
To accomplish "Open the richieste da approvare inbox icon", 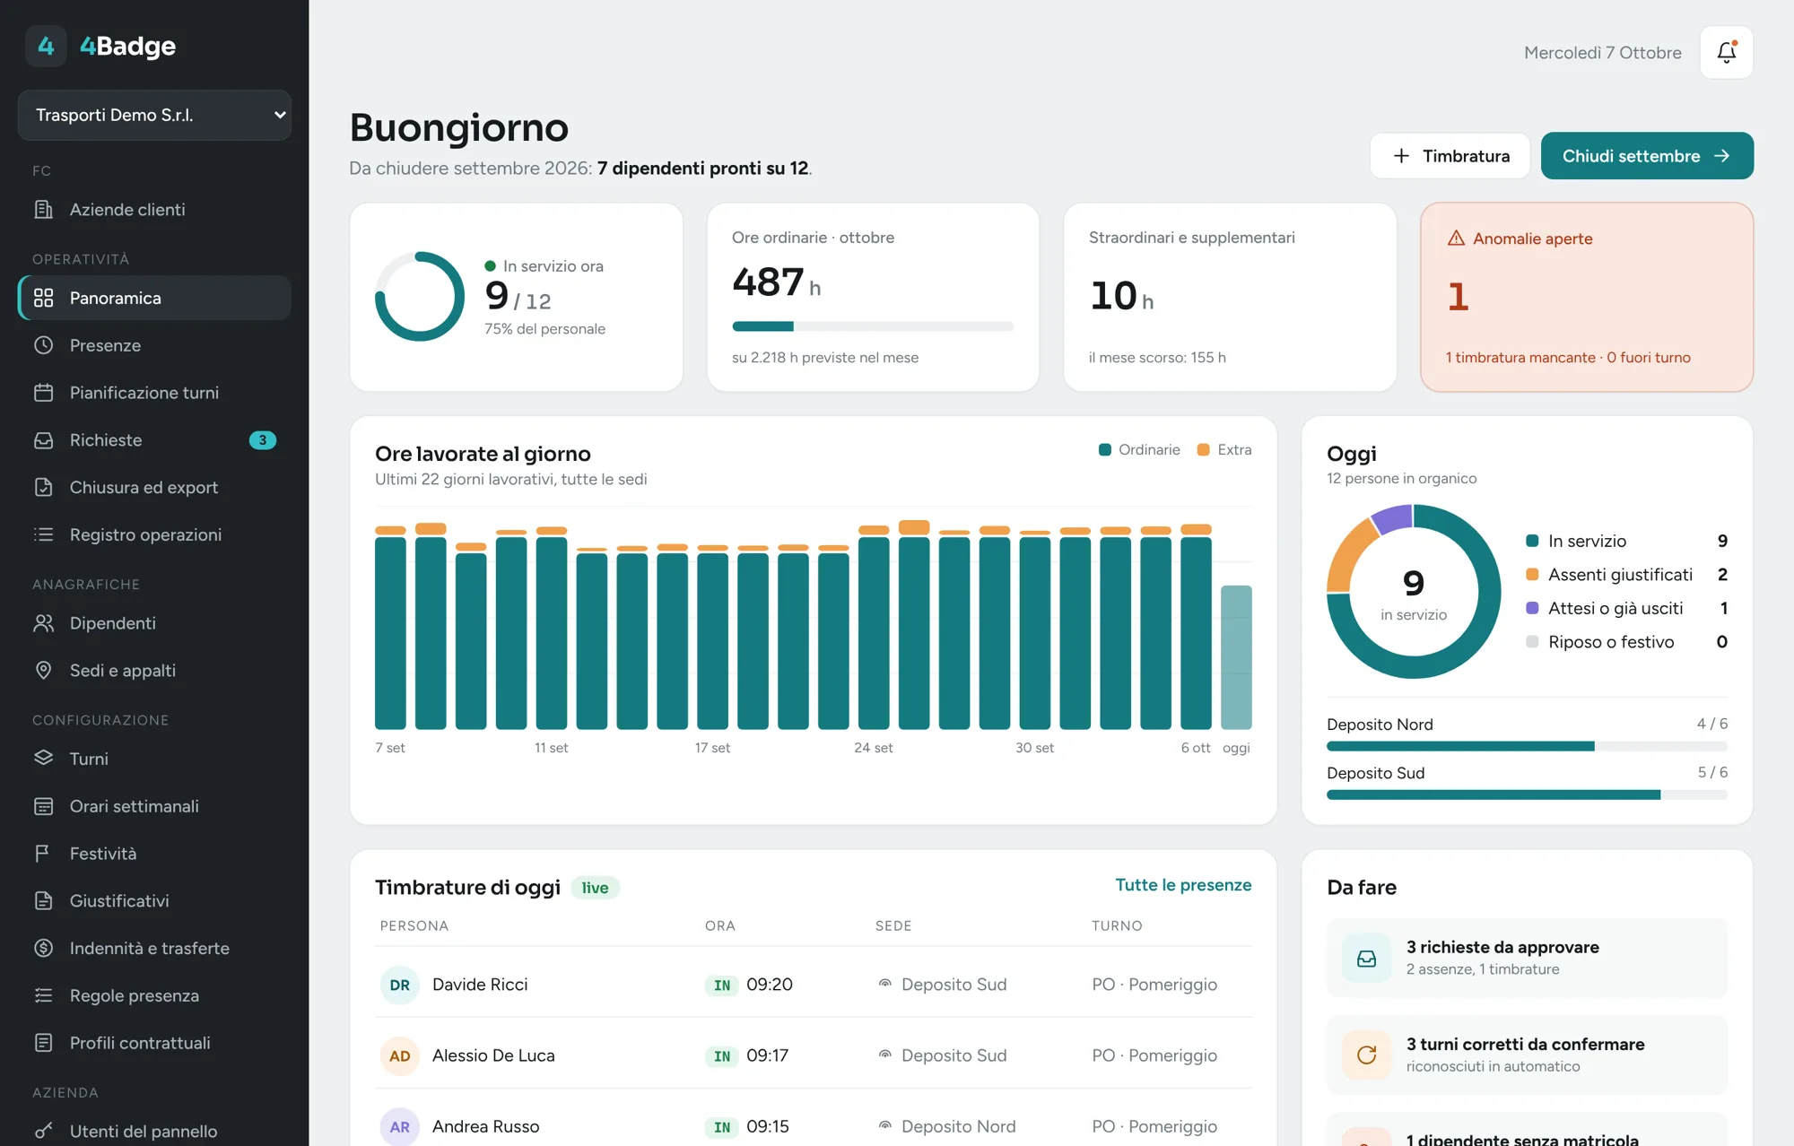I will coord(1366,959).
